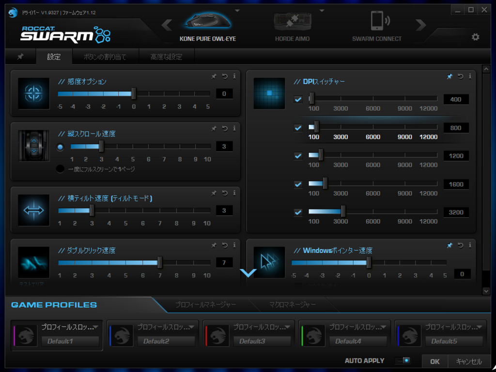The width and height of the screenshot is (496, 372).
Task: Open the プロフィールマネージャー tab
Action: [205, 305]
